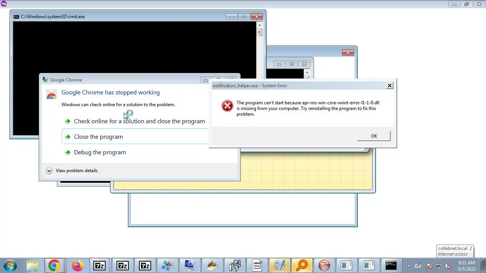
Task: Choose Debug the program in Chrome dialog
Action: point(135,152)
